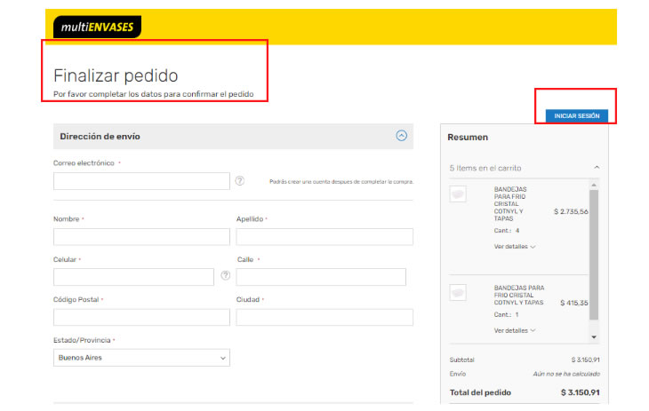The width and height of the screenshot is (649, 411).
Task: Click help icon next to Correo electrónico
Action: pos(240,181)
